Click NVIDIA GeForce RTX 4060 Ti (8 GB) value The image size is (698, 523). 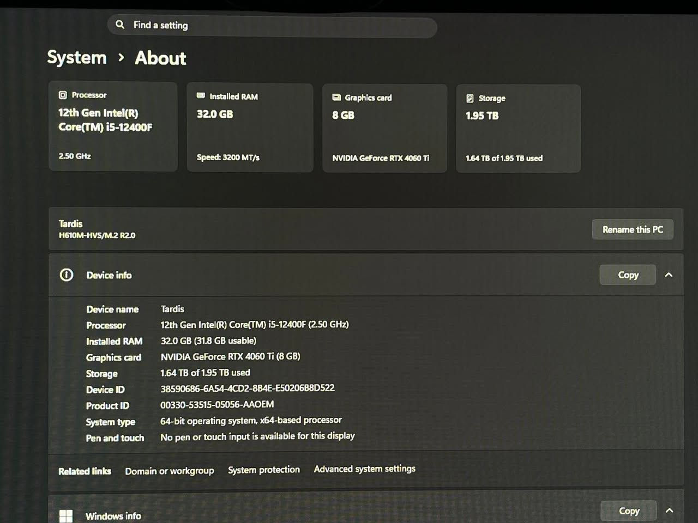(x=230, y=356)
